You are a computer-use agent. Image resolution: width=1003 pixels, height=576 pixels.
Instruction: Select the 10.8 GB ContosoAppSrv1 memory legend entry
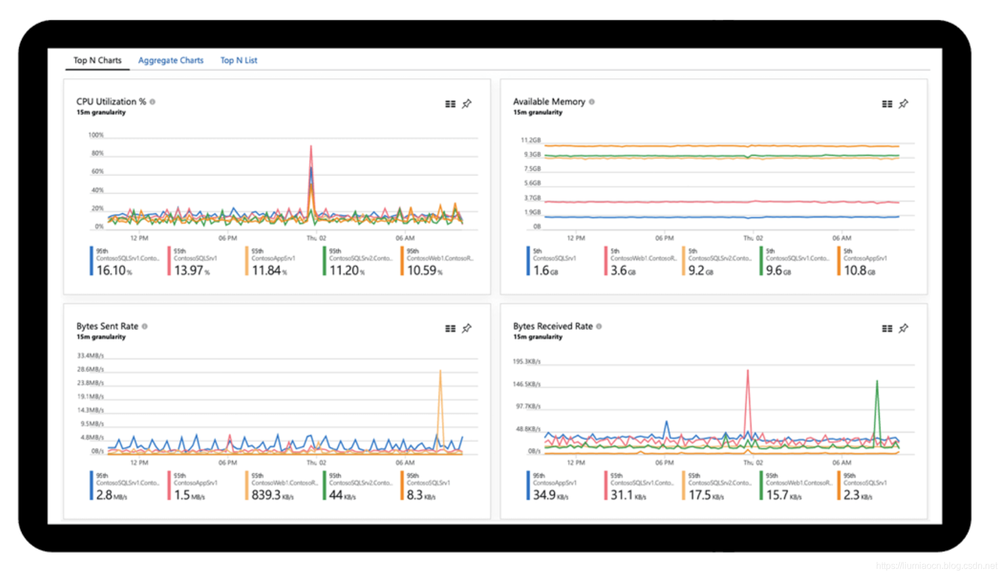863,262
